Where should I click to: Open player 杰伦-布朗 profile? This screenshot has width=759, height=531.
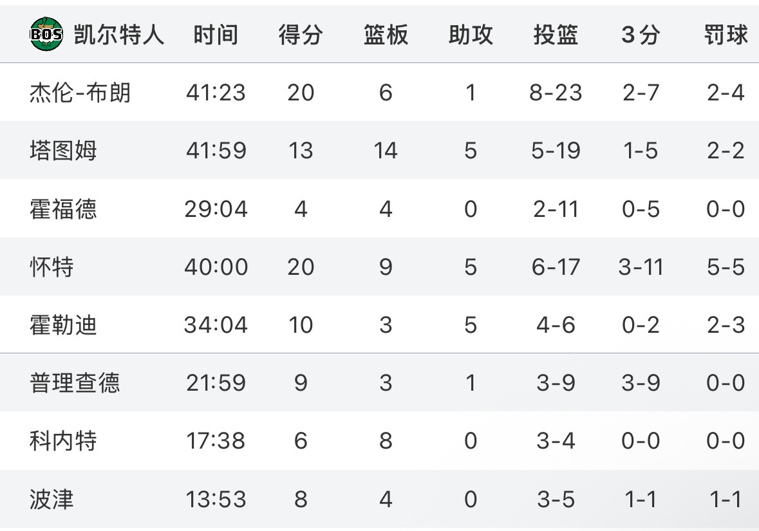tap(80, 93)
